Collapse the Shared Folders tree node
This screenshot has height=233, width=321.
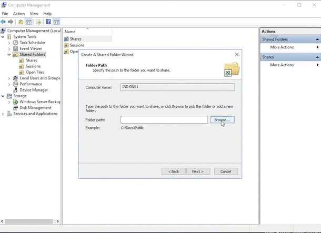9,55
